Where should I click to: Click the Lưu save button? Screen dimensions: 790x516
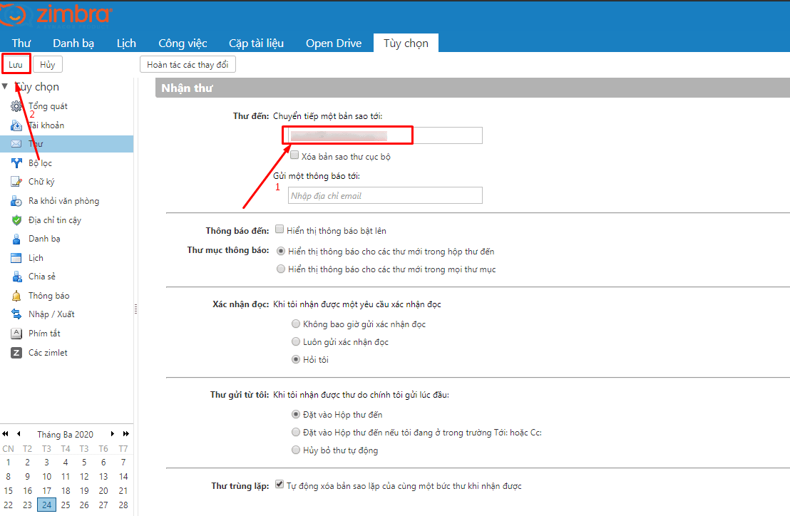tap(16, 64)
